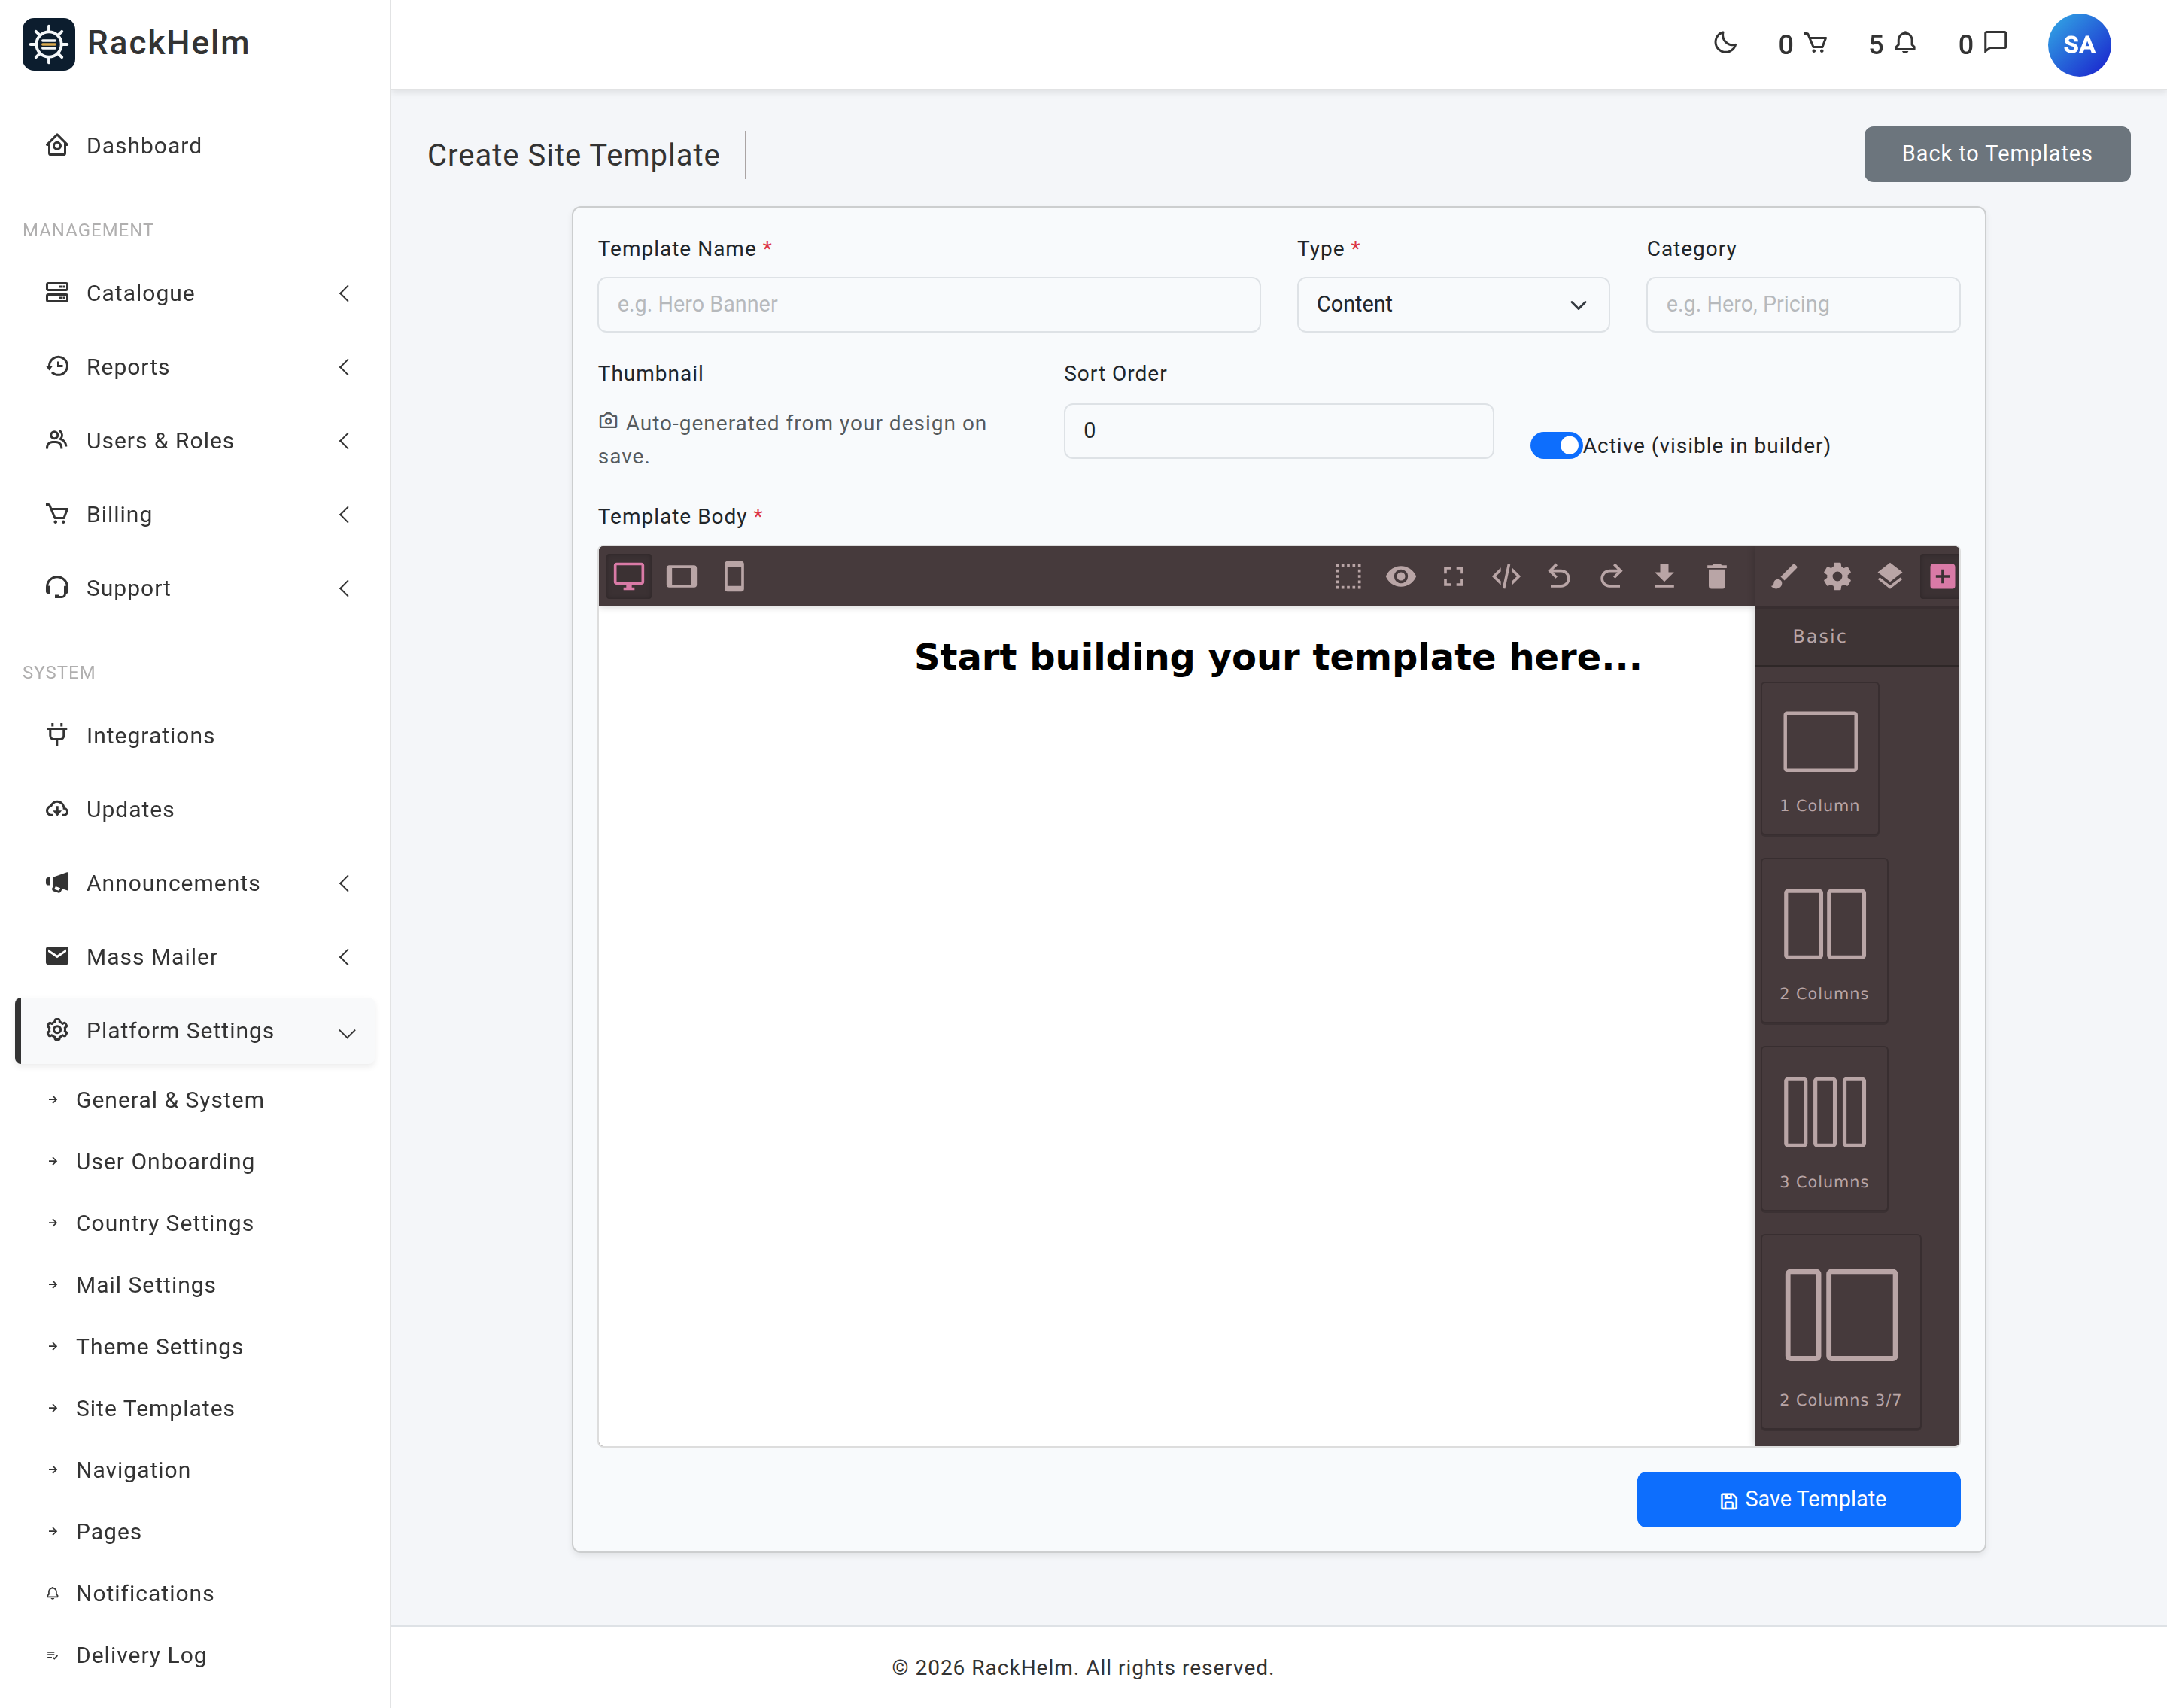This screenshot has width=2167, height=1708.
Task: Toggle component outlines in editor
Action: click(x=1348, y=576)
